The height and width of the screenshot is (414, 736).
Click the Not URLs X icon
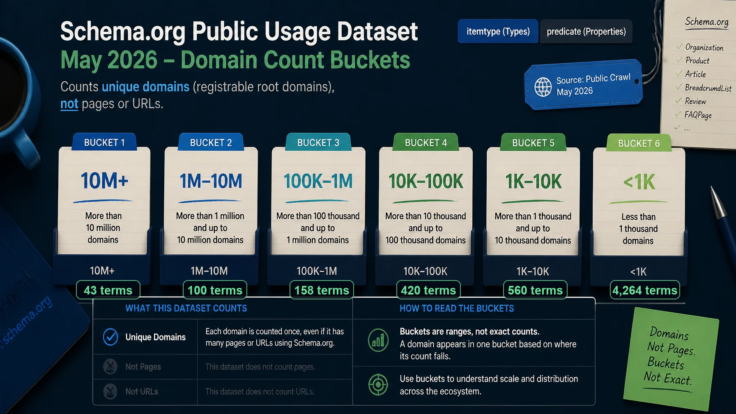point(110,391)
